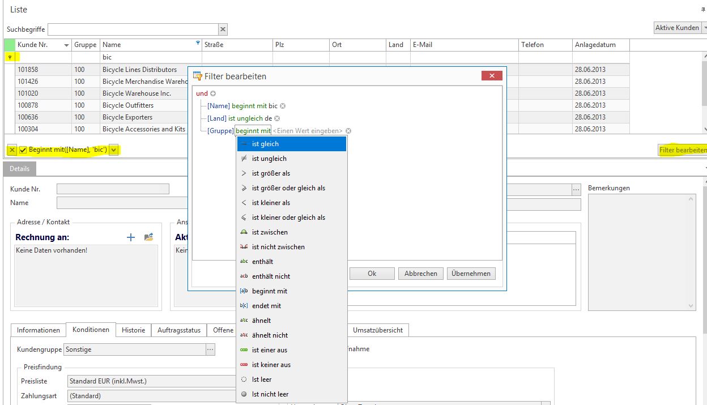Click the folder icon beside Rechnung an
Viewport: 707px width, 405px height.
click(x=149, y=237)
